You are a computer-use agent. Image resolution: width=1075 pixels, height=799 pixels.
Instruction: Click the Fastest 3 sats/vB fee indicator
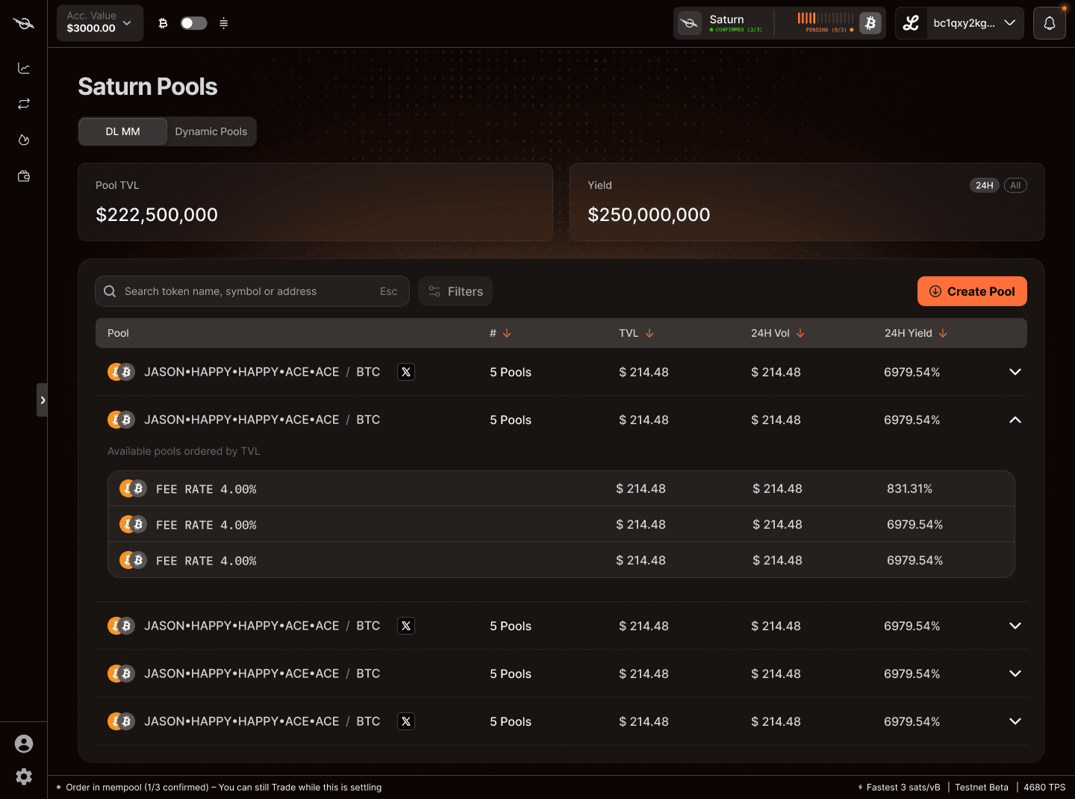(900, 787)
